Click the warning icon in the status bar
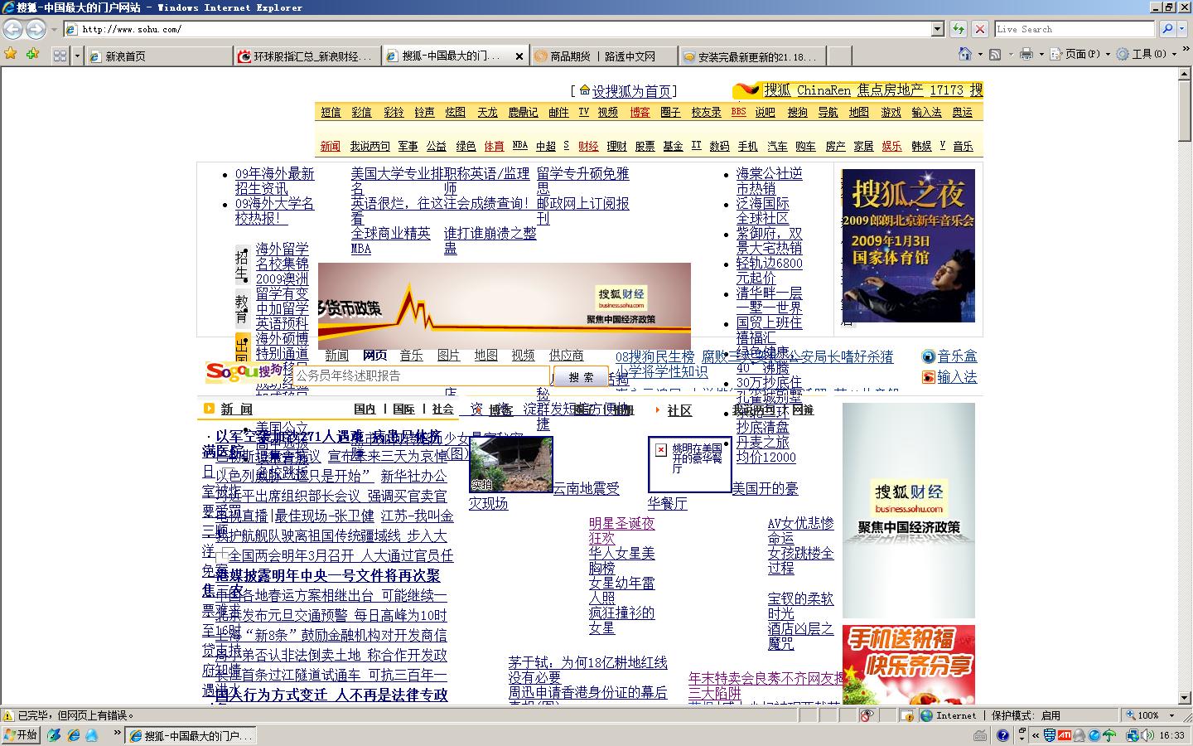1193x746 pixels. (8, 715)
